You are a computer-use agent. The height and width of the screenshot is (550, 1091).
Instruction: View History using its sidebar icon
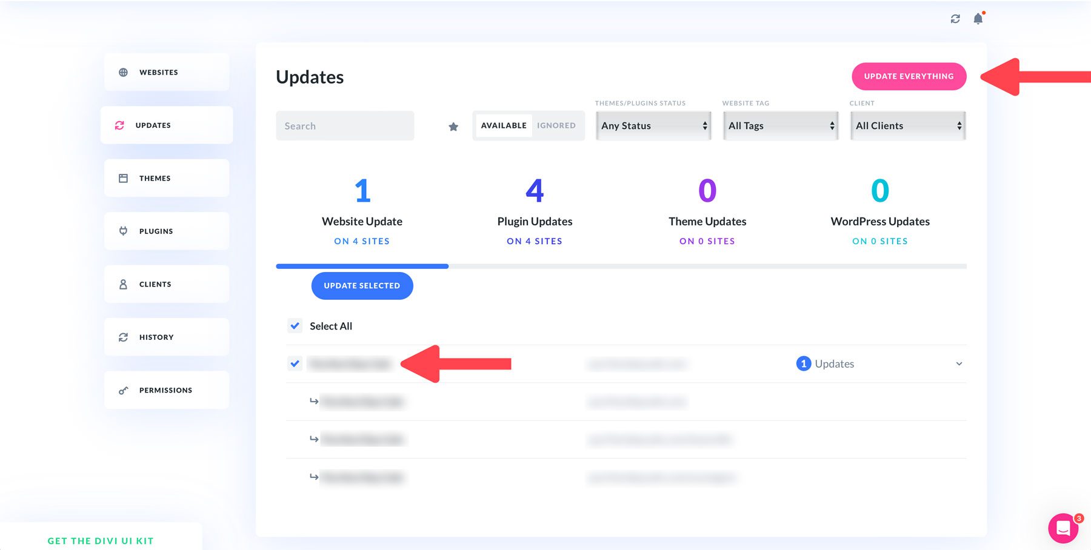point(124,336)
